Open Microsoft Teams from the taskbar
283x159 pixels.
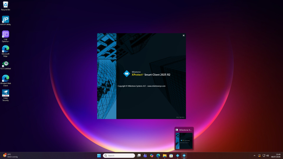click(x=145, y=156)
